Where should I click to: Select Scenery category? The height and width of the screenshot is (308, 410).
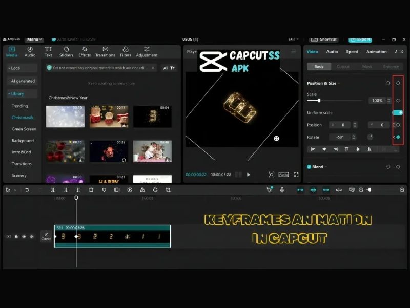[19, 175]
